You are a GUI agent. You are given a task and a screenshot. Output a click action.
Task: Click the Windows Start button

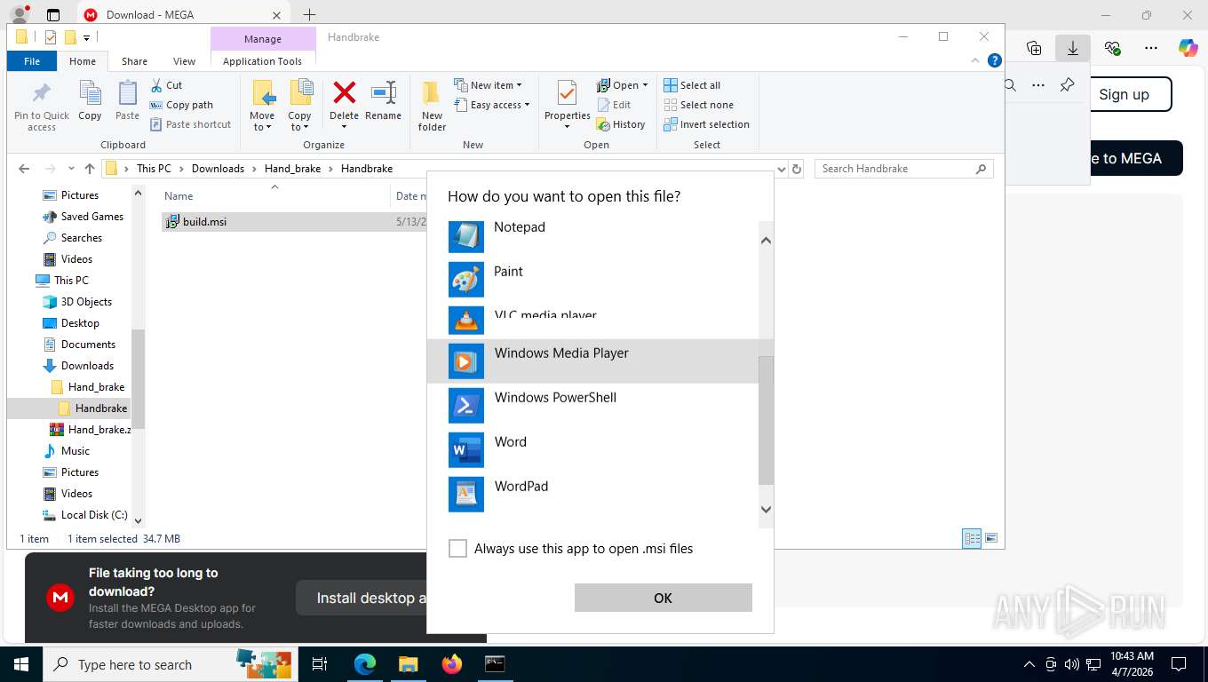tap(20, 663)
